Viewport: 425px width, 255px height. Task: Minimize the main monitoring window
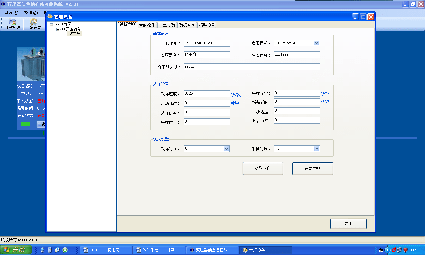click(x=405, y=4)
